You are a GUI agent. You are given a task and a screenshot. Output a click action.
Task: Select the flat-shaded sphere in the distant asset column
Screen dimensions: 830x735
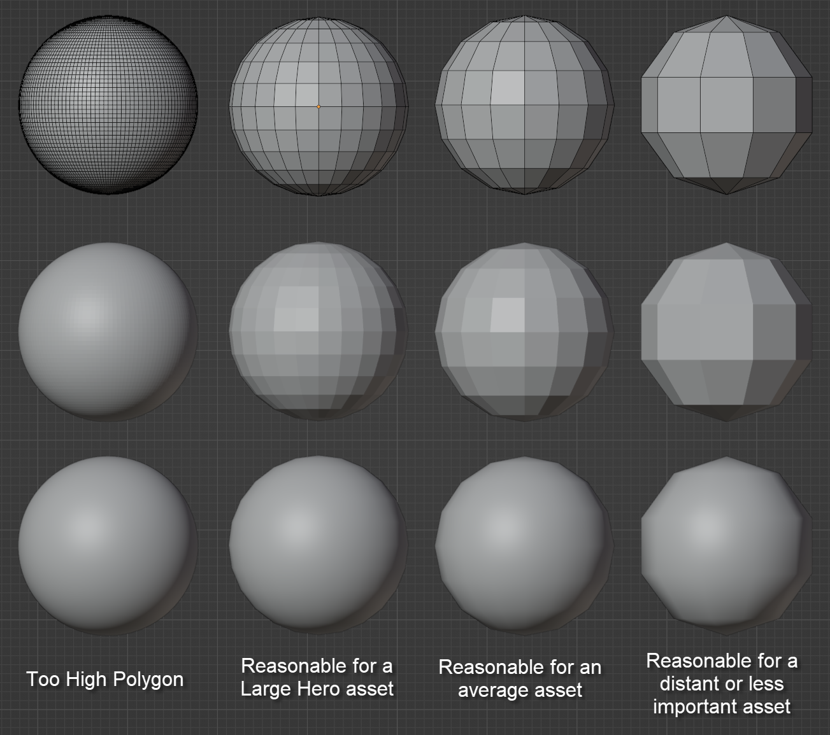click(x=727, y=331)
